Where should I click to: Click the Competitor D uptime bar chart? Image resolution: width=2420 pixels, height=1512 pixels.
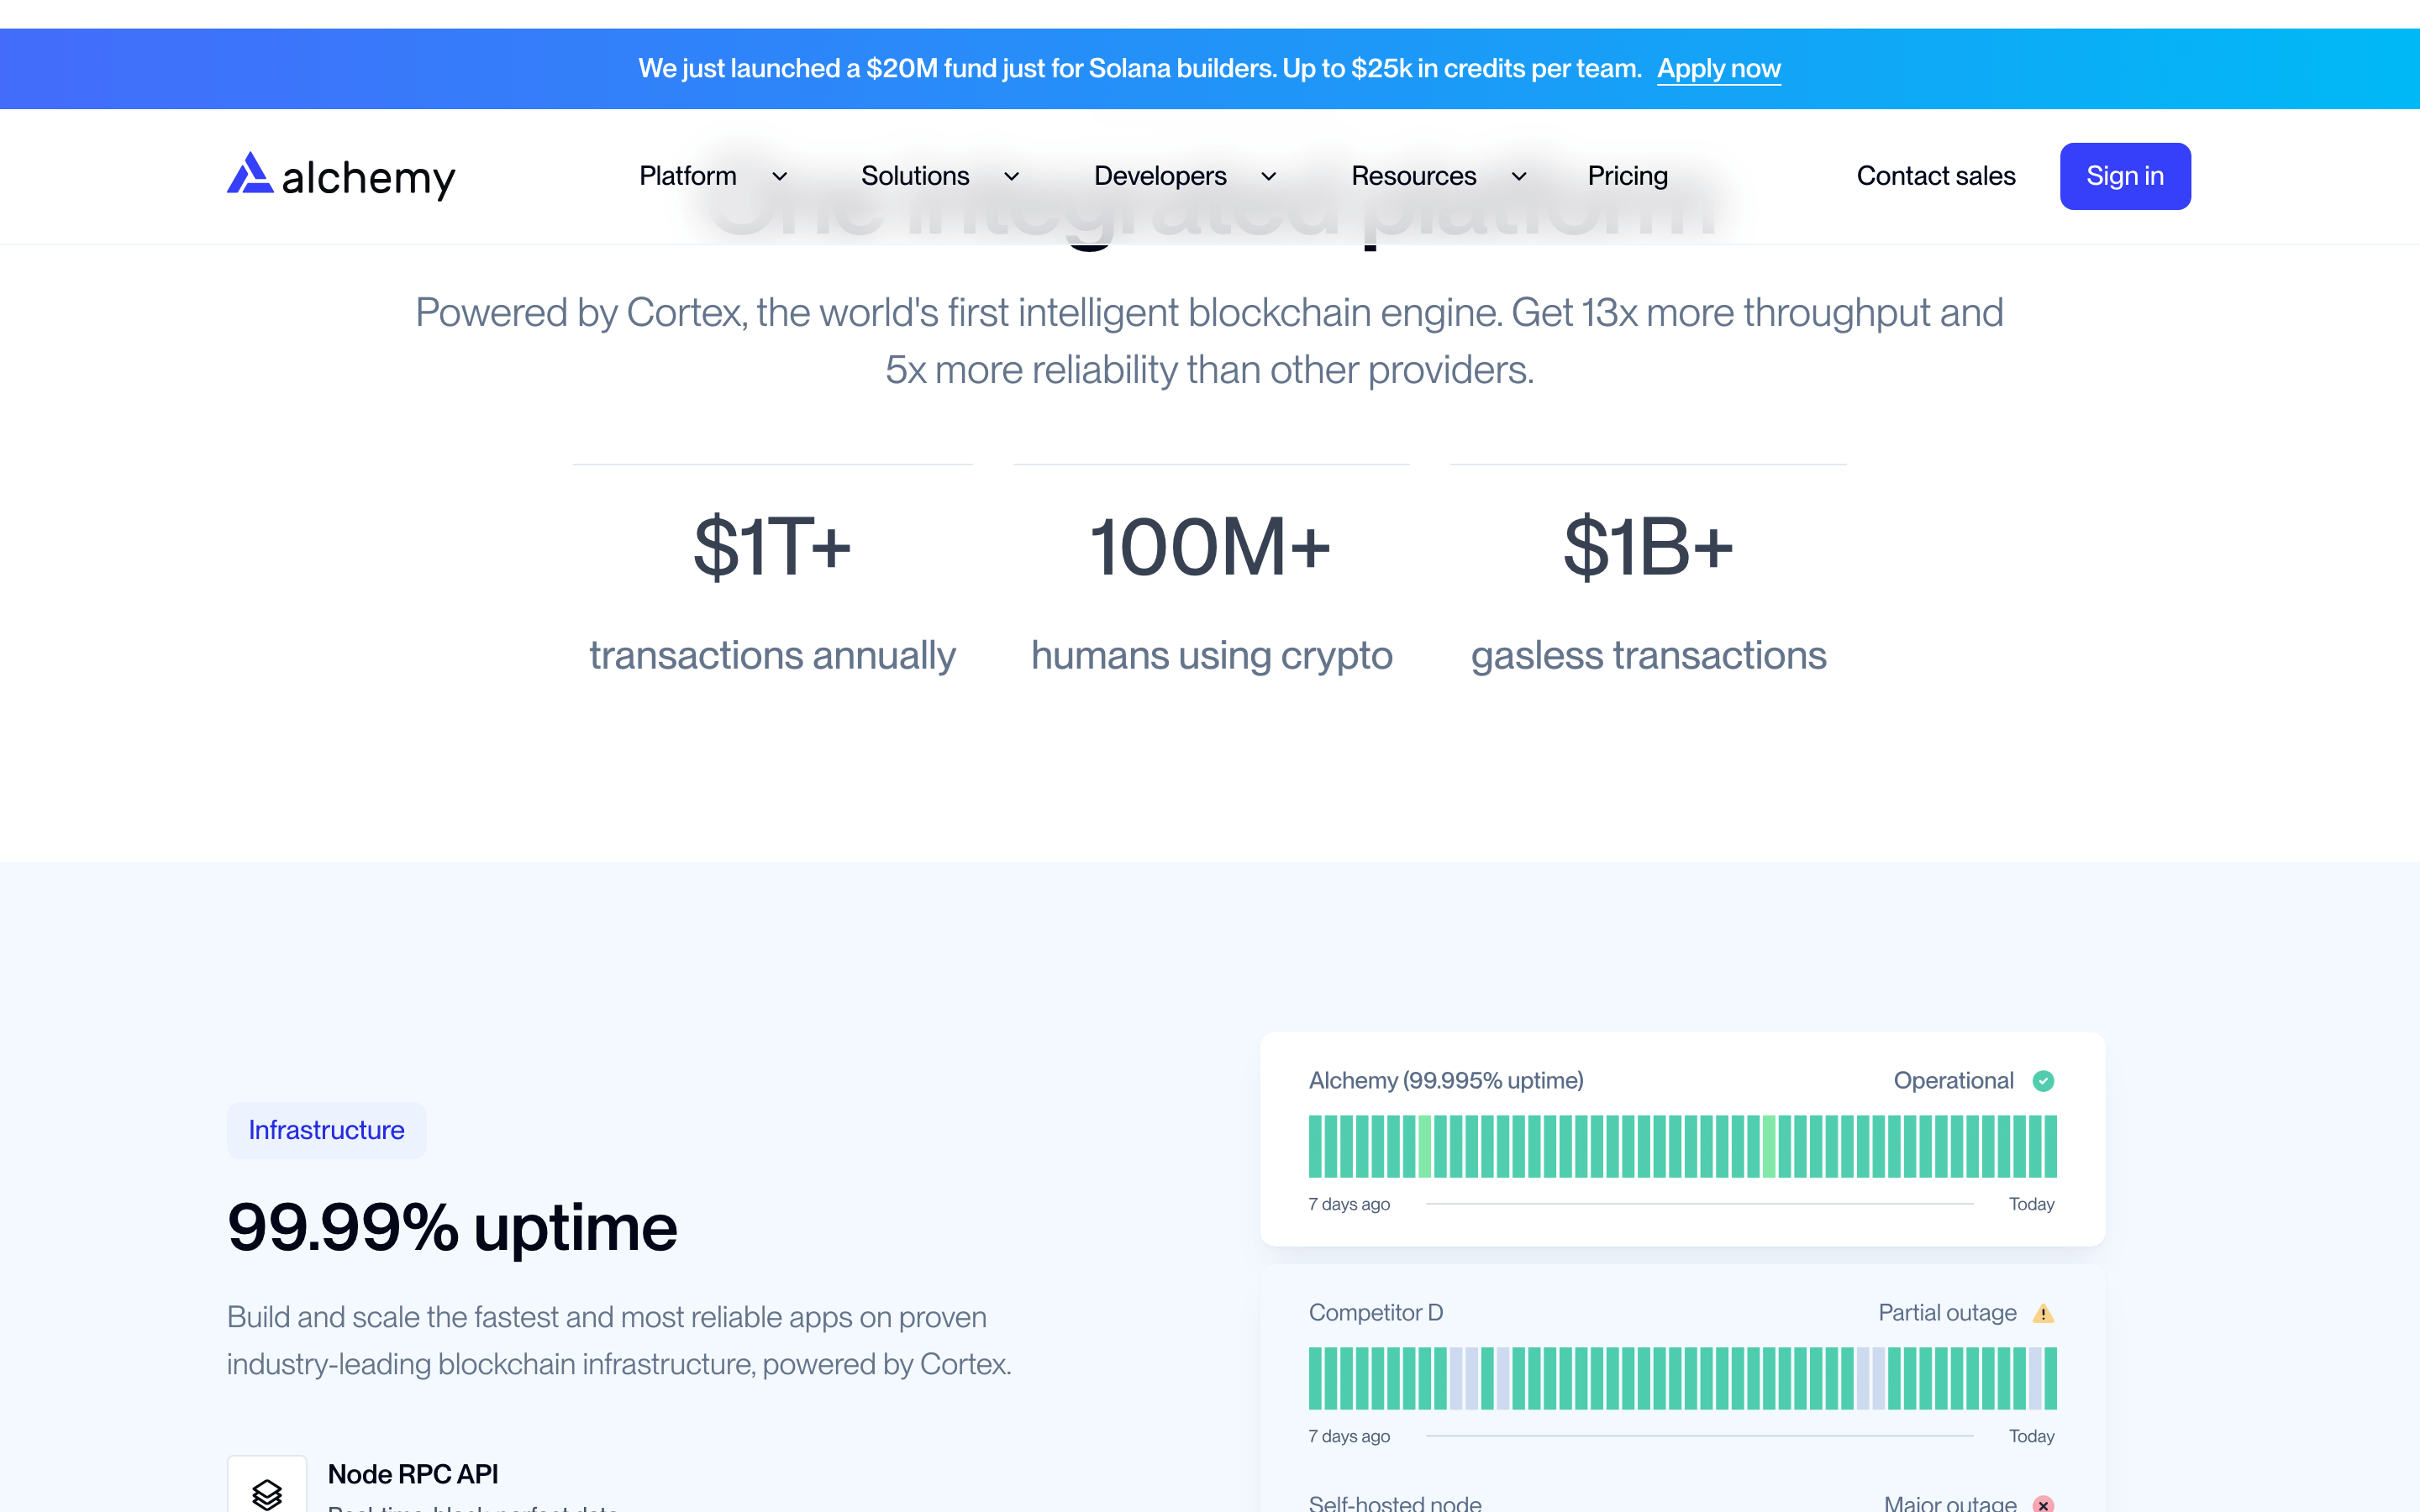[1682, 1378]
